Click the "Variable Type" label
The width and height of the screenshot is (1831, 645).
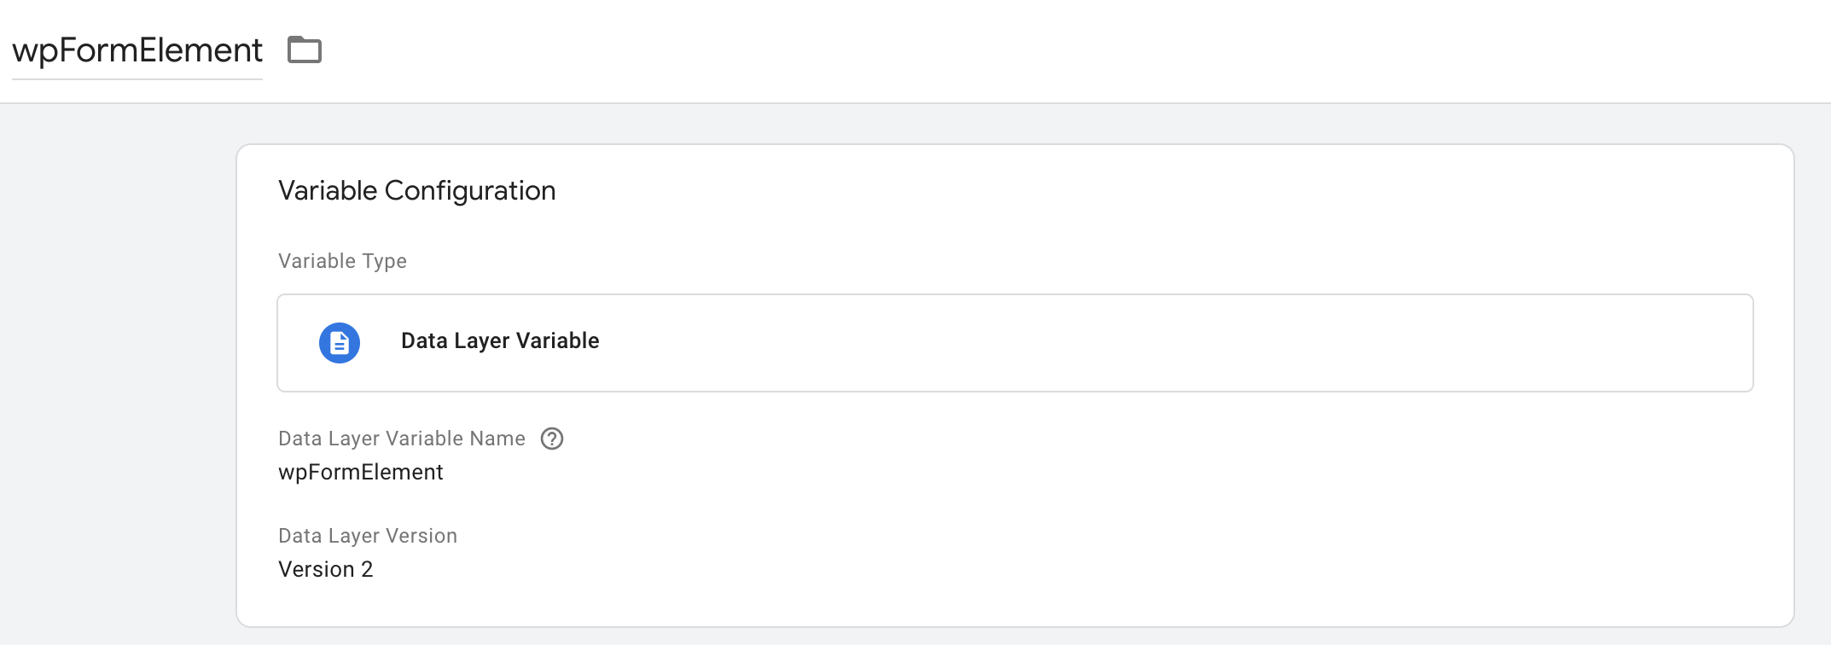(x=342, y=261)
